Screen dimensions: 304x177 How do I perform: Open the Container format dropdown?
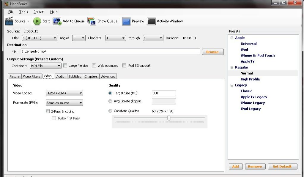click(x=45, y=66)
